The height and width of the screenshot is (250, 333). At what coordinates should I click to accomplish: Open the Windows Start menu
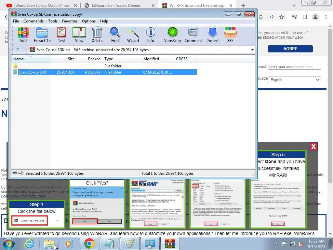(x=9, y=243)
